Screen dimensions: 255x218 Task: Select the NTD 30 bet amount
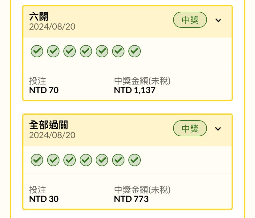click(x=44, y=199)
